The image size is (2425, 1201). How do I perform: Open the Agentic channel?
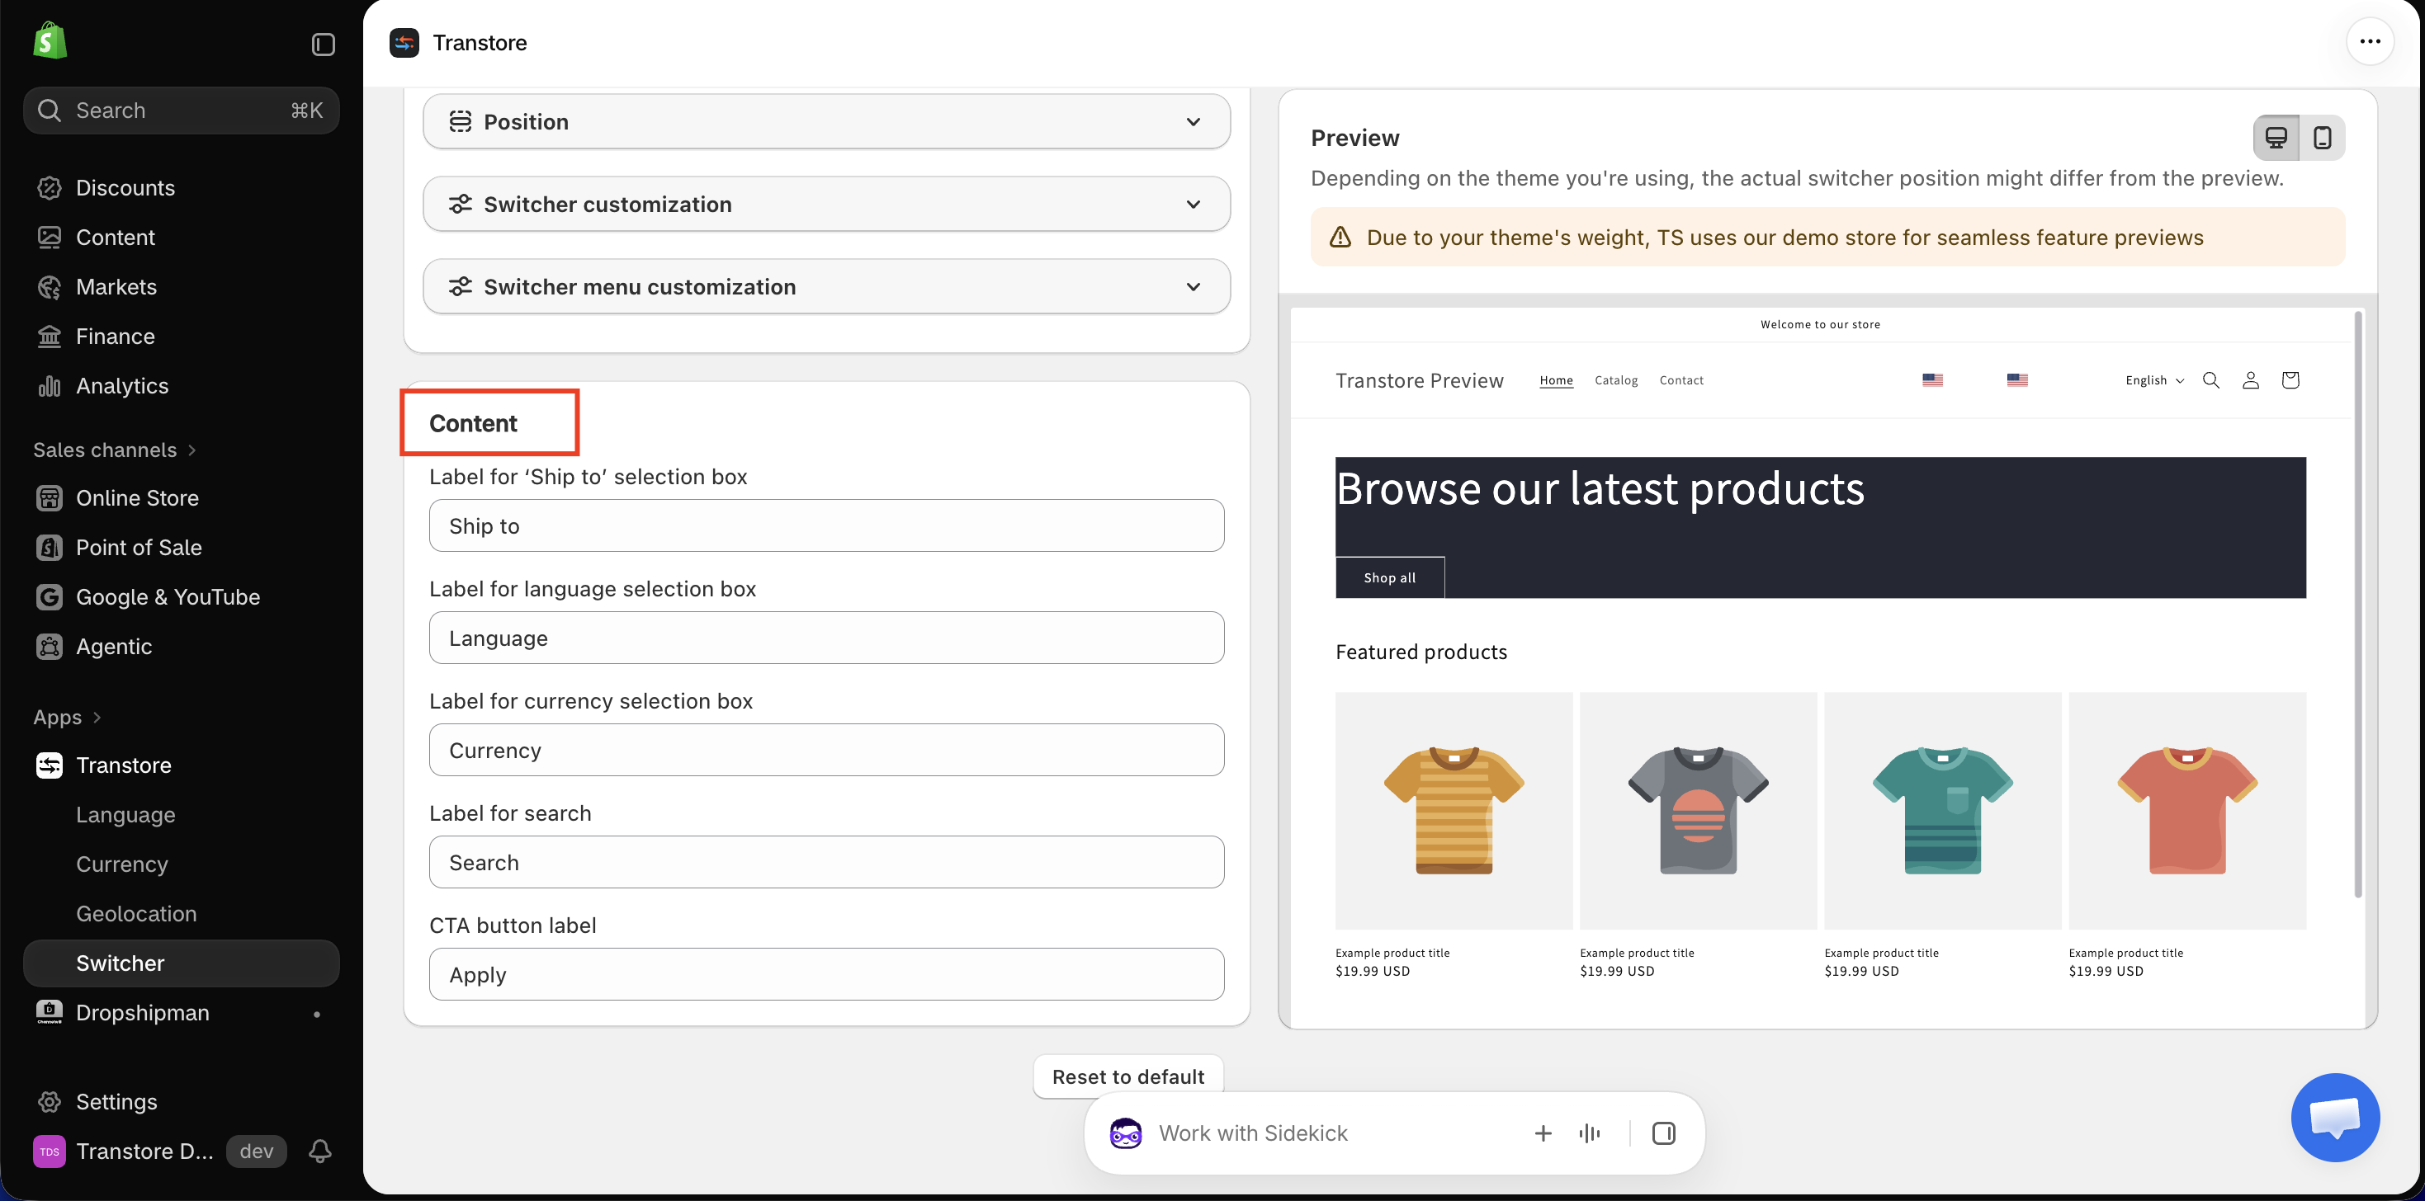tap(182, 646)
